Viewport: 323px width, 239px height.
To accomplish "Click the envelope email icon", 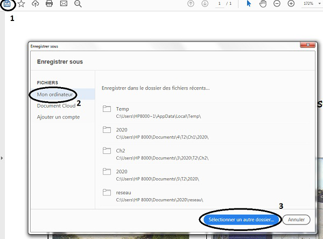I will (64, 4).
